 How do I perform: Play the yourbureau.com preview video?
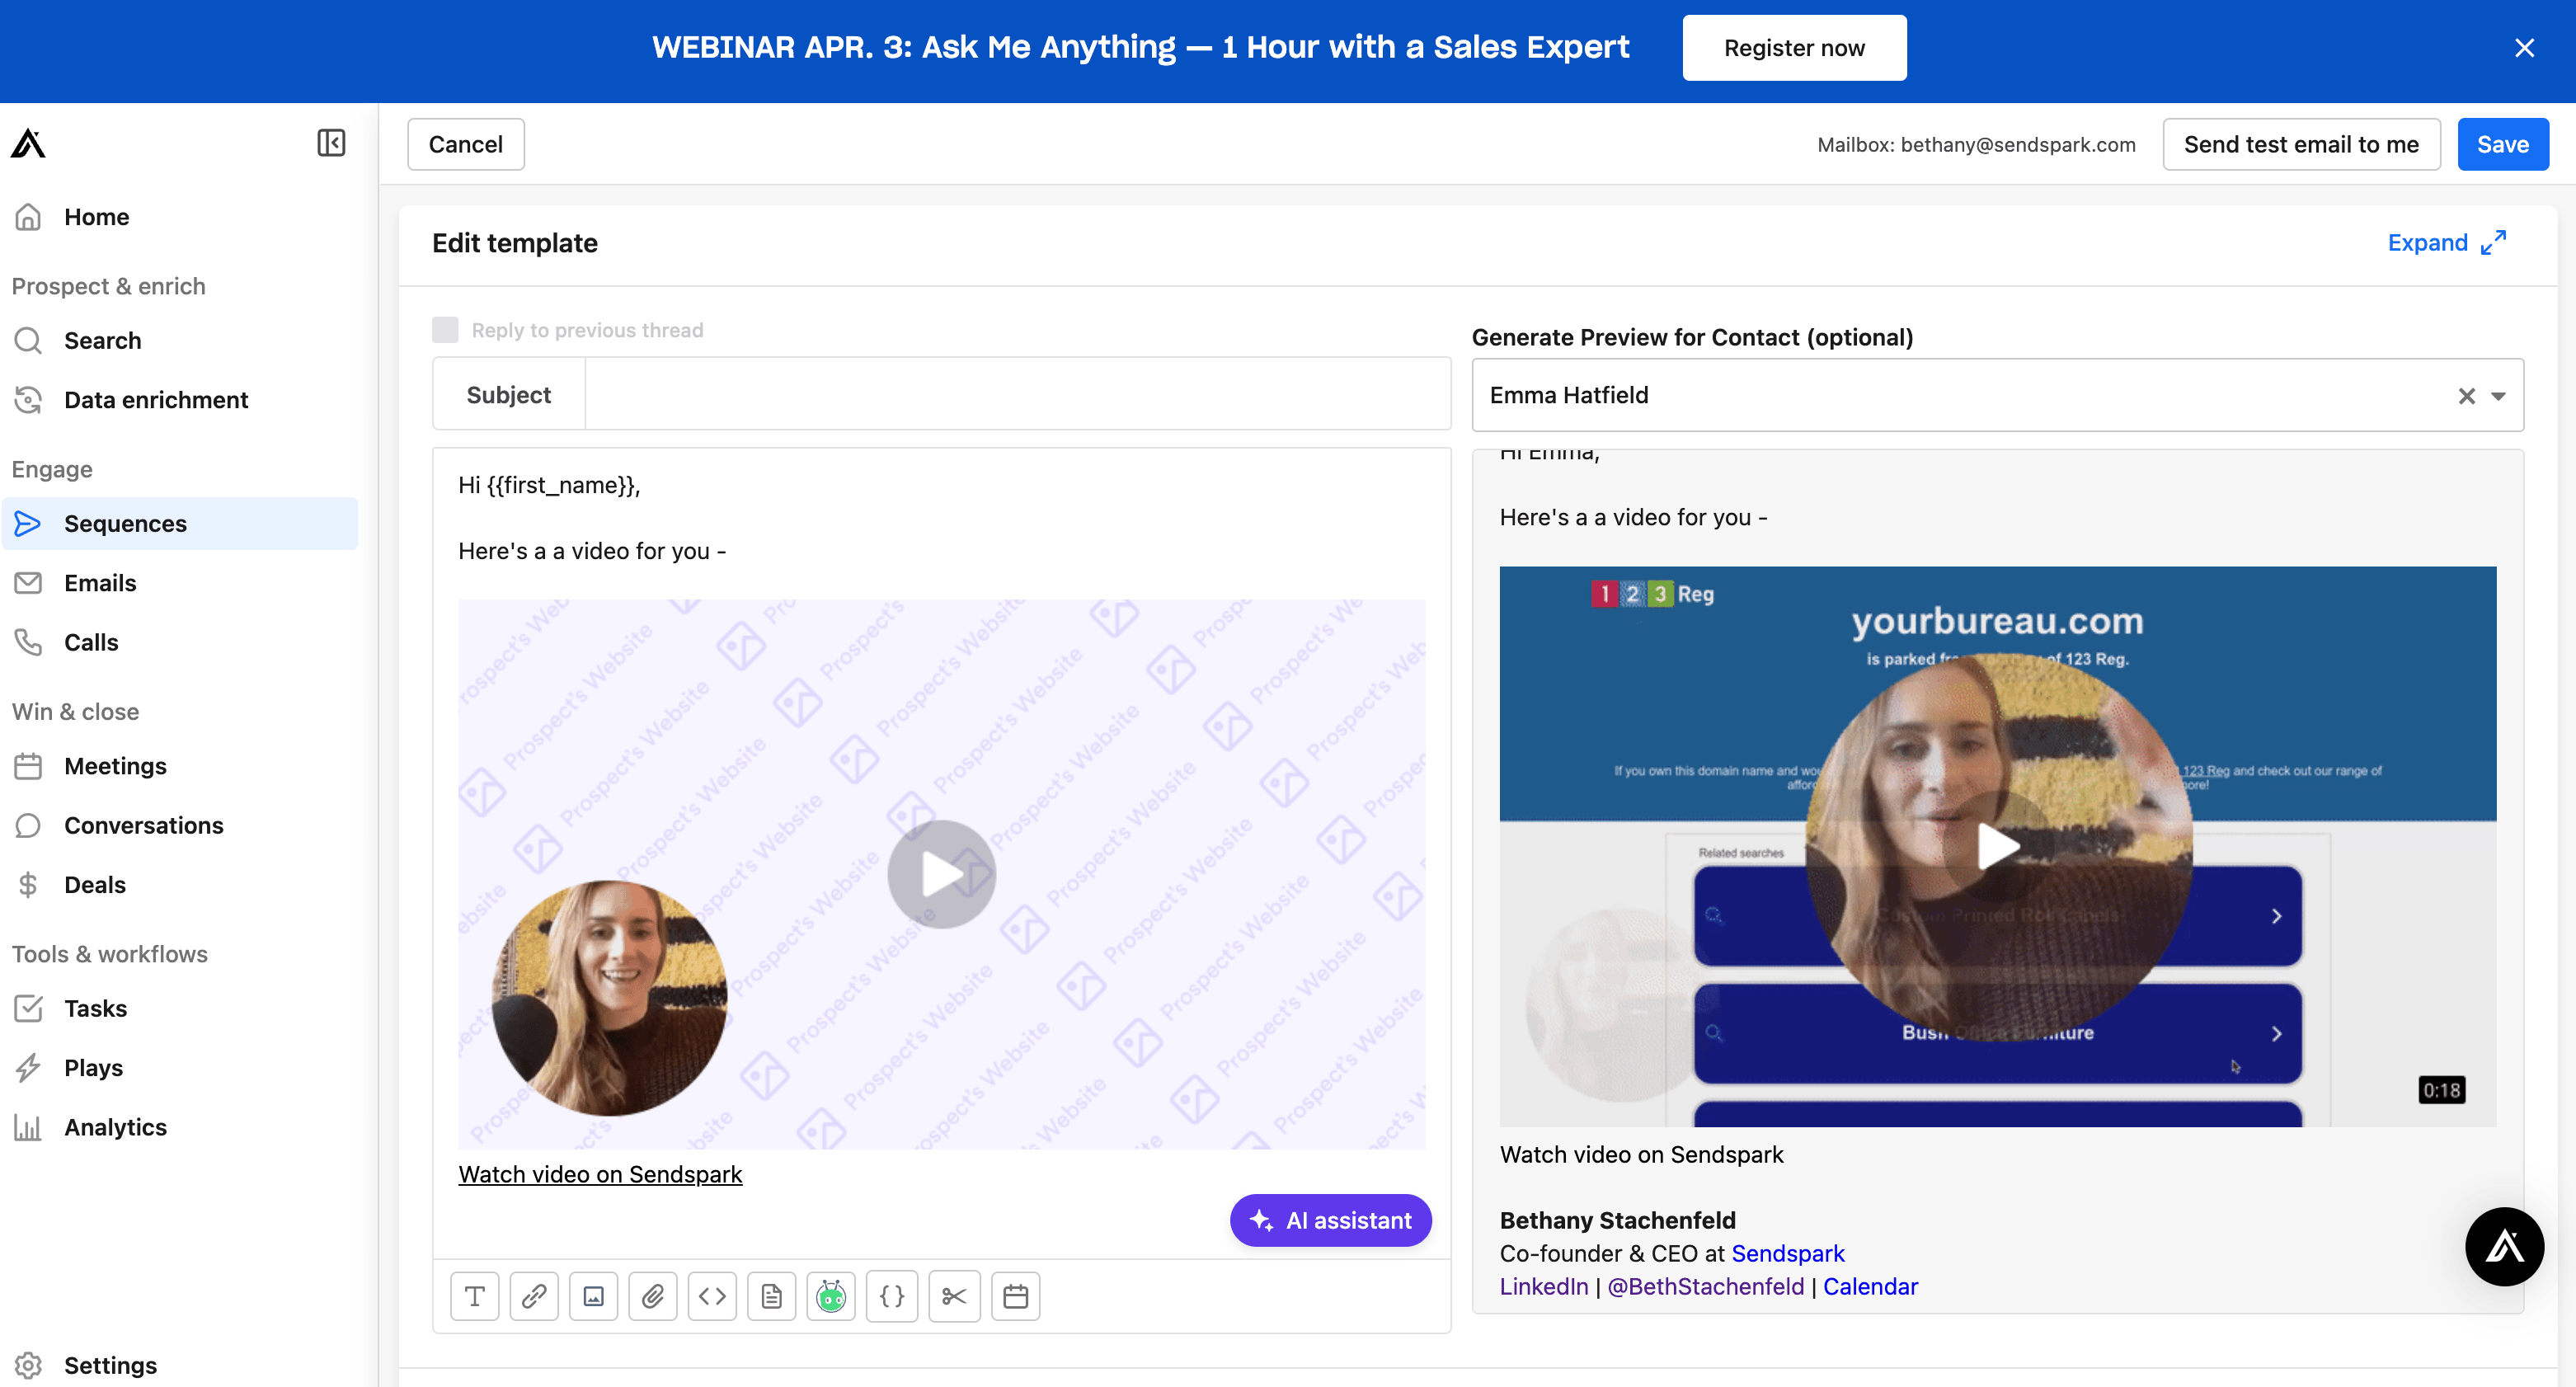tap(1997, 847)
